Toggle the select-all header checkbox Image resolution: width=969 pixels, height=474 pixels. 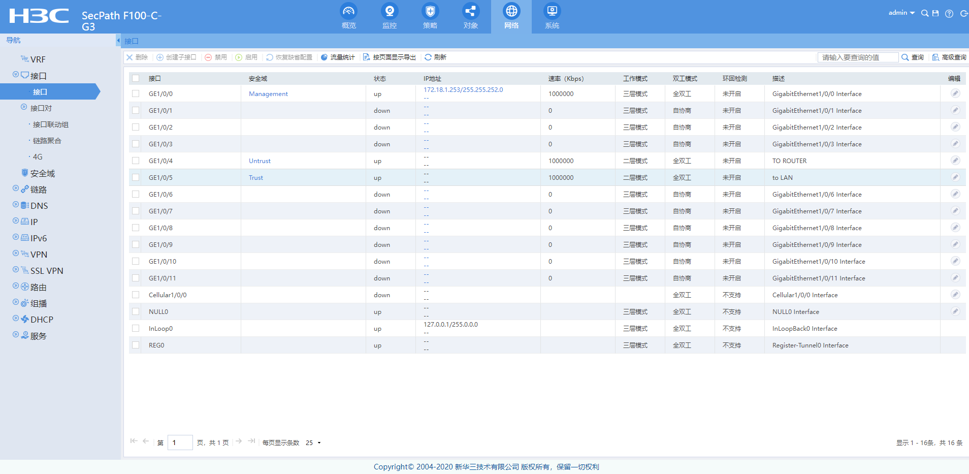(136, 78)
